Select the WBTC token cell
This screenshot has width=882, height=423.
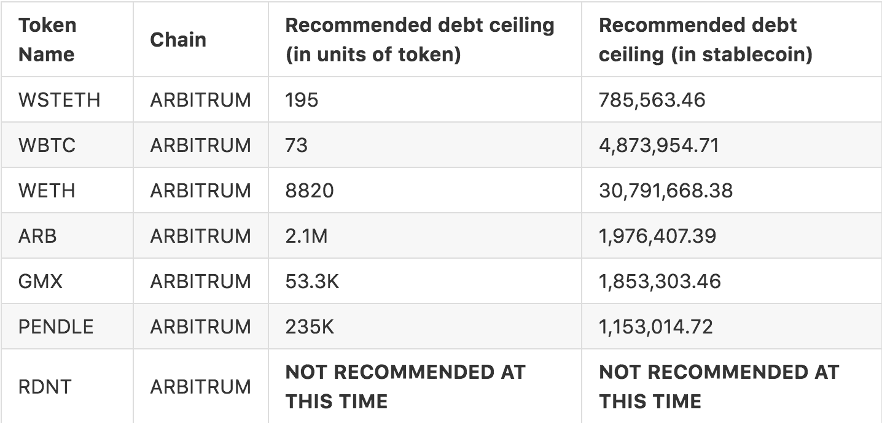49,145
